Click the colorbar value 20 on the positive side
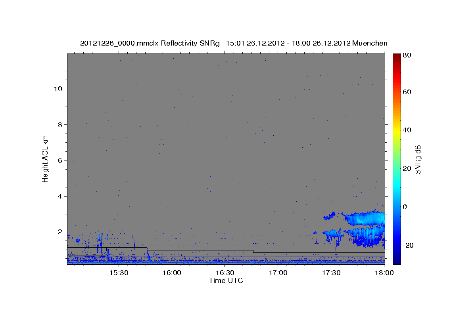Screen dimensions: 476x317 coord(407,168)
